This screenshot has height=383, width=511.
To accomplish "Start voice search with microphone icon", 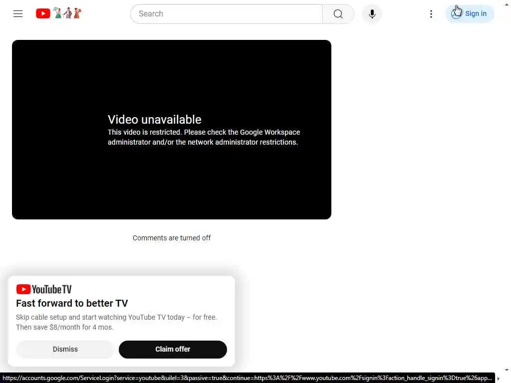I will [372, 13].
